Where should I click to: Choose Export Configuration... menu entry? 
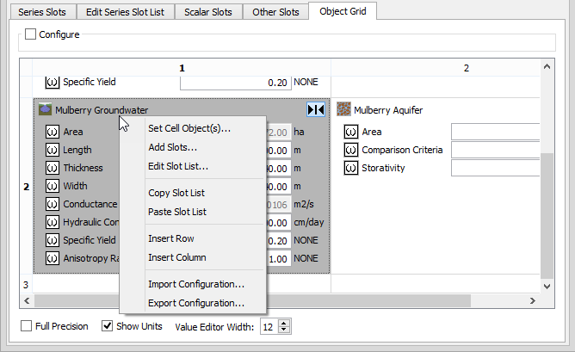pyautogui.click(x=196, y=303)
